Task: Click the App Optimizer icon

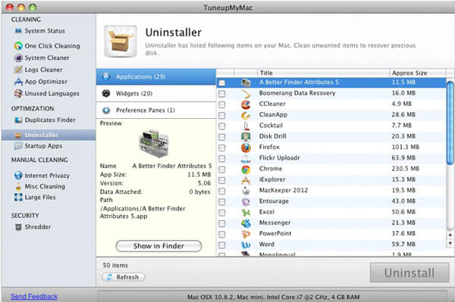Action: point(18,82)
